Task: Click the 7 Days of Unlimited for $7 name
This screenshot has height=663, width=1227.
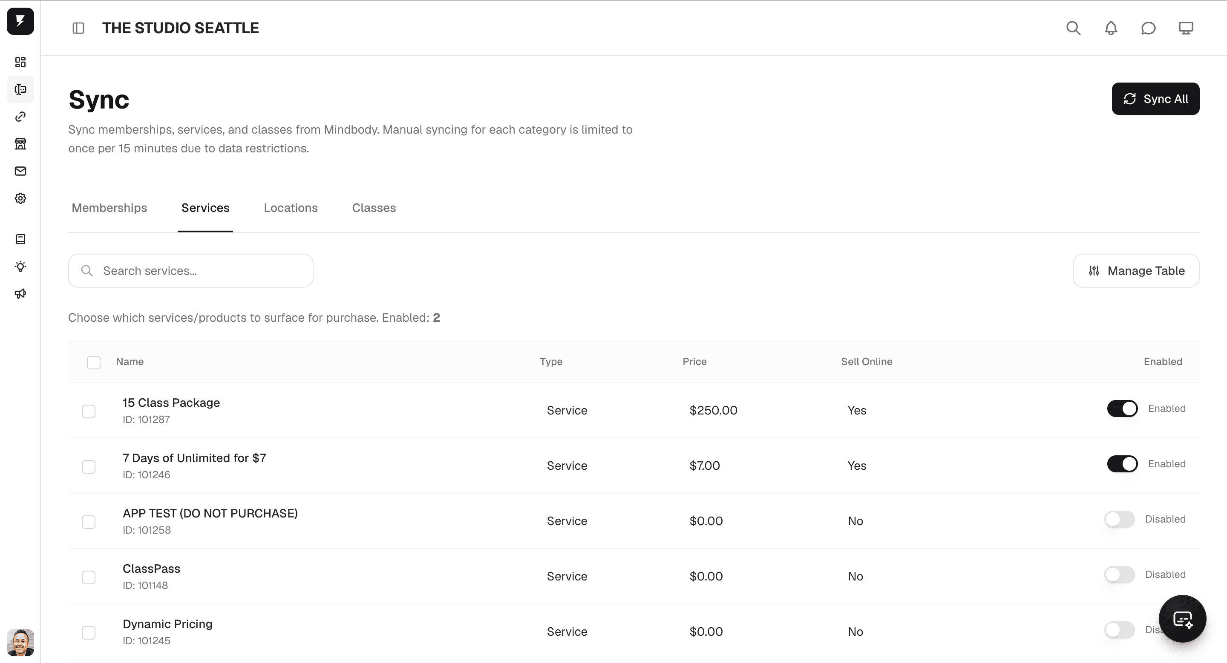Action: [x=194, y=458]
